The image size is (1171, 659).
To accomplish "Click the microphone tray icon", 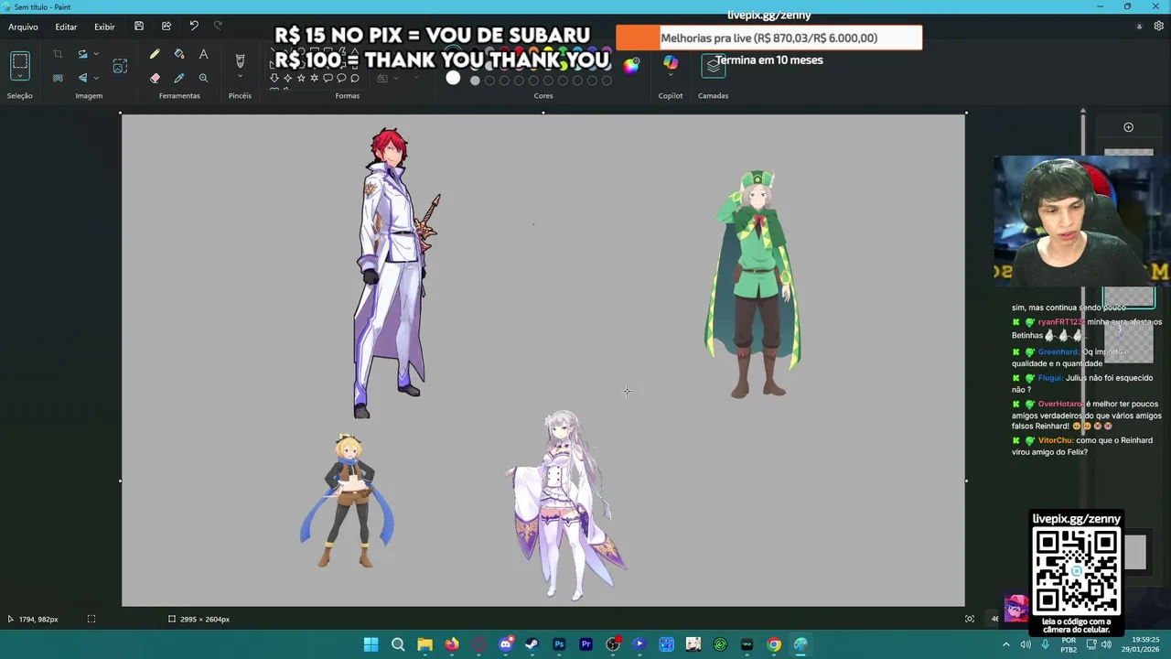I will [1045, 644].
